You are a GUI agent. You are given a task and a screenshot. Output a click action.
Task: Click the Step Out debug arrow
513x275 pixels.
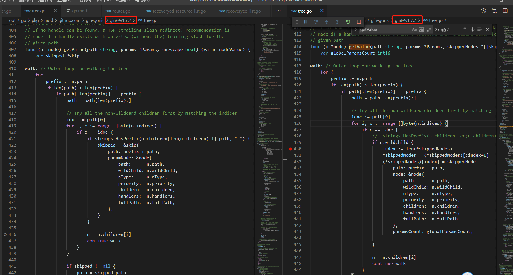[x=337, y=22]
